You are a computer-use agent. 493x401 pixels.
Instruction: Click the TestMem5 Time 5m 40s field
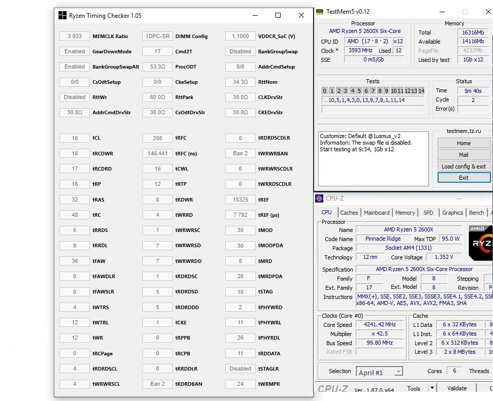coord(473,91)
